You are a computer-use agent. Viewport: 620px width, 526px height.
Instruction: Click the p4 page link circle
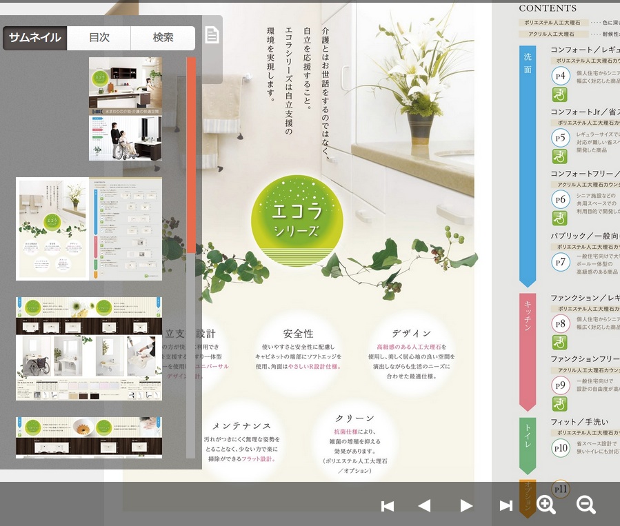(561, 76)
